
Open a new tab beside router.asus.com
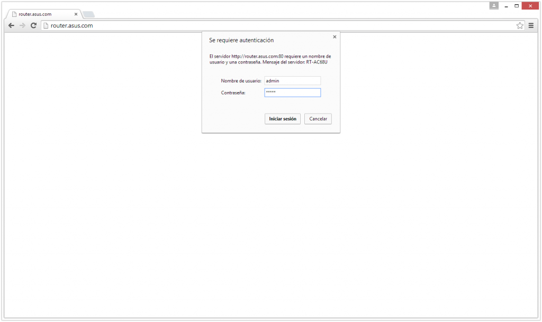click(x=88, y=14)
